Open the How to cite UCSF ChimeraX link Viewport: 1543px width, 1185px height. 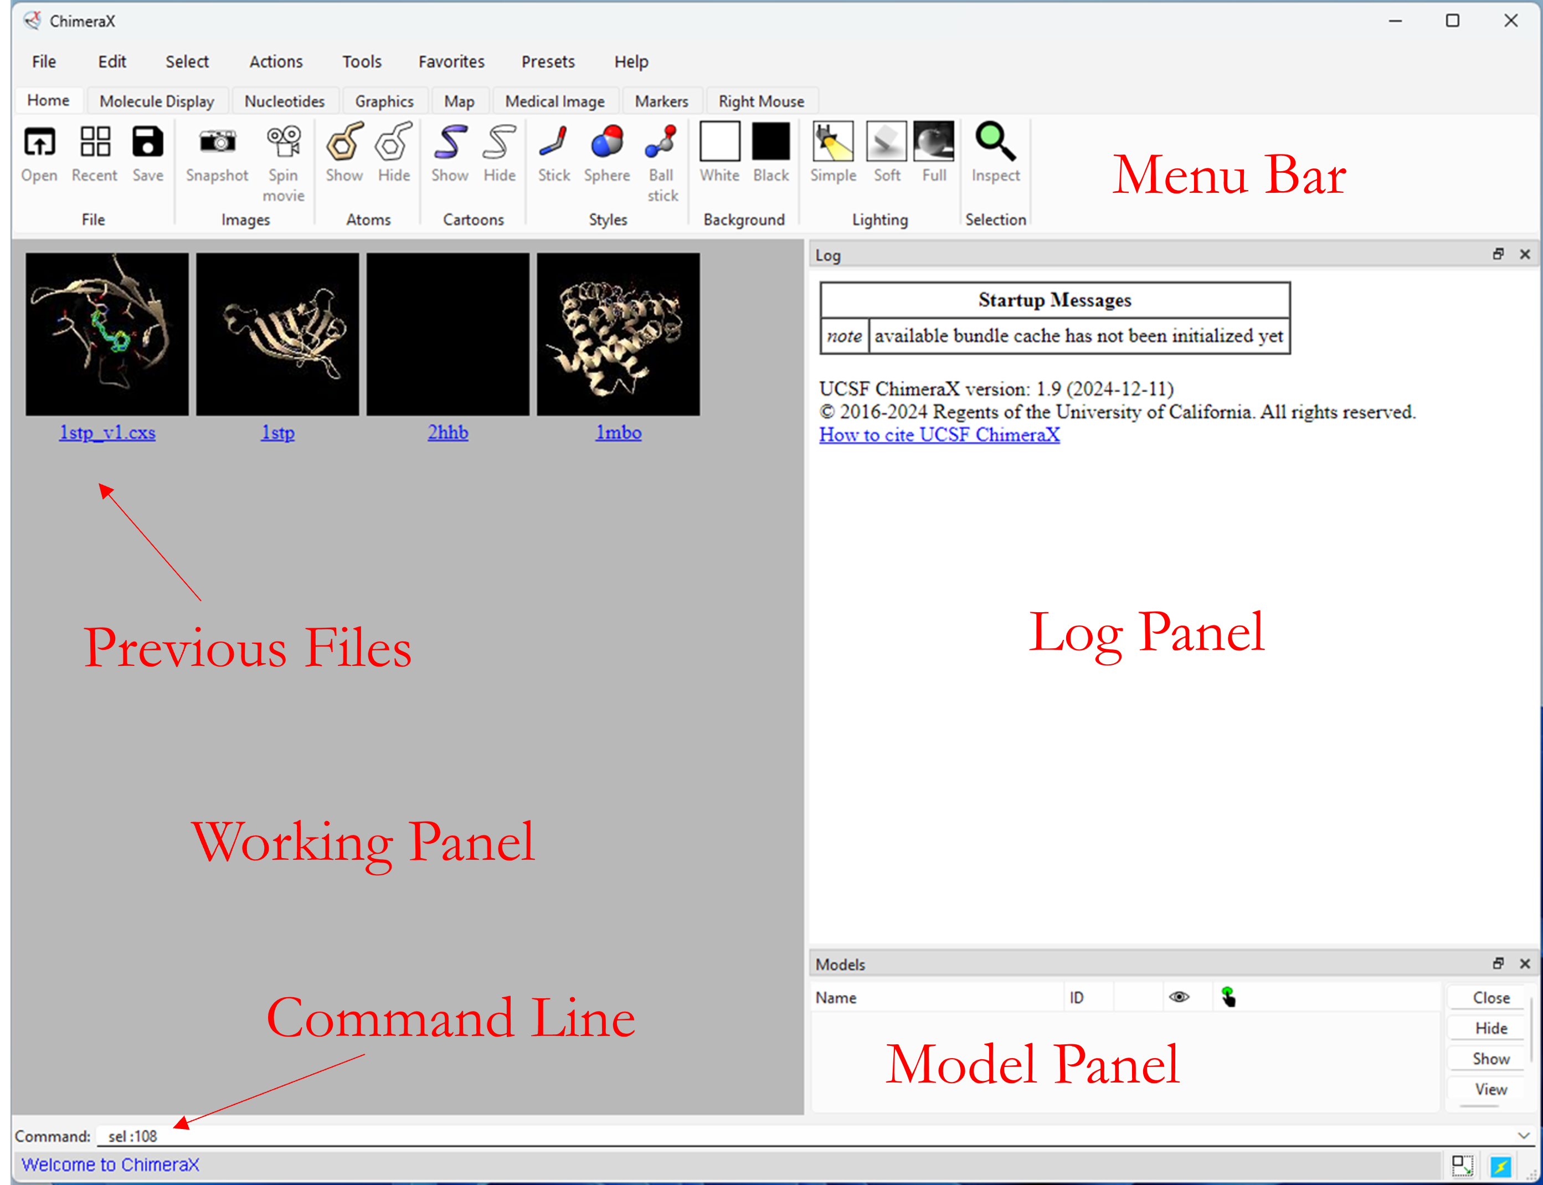(x=939, y=435)
